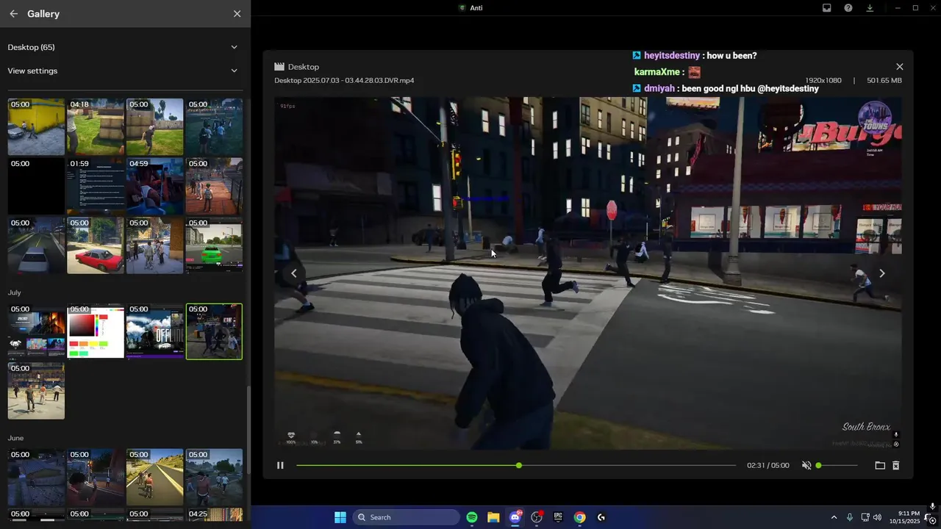Image resolution: width=941 pixels, height=529 pixels.
Task: Go back from Gallery panel
Action: pyautogui.click(x=13, y=14)
